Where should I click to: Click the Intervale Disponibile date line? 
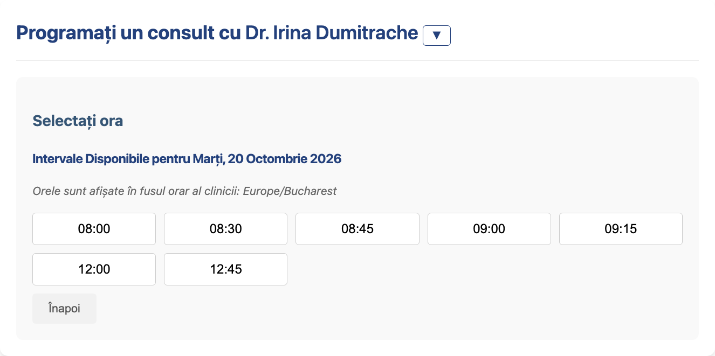[x=187, y=159]
